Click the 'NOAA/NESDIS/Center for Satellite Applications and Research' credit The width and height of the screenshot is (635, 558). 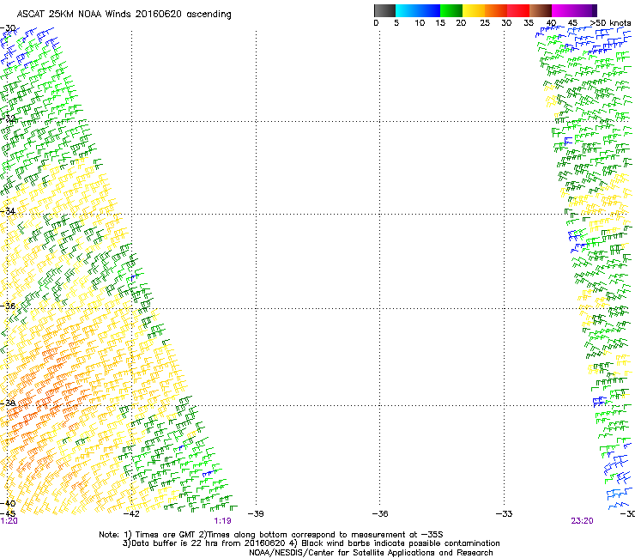(x=371, y=553)
